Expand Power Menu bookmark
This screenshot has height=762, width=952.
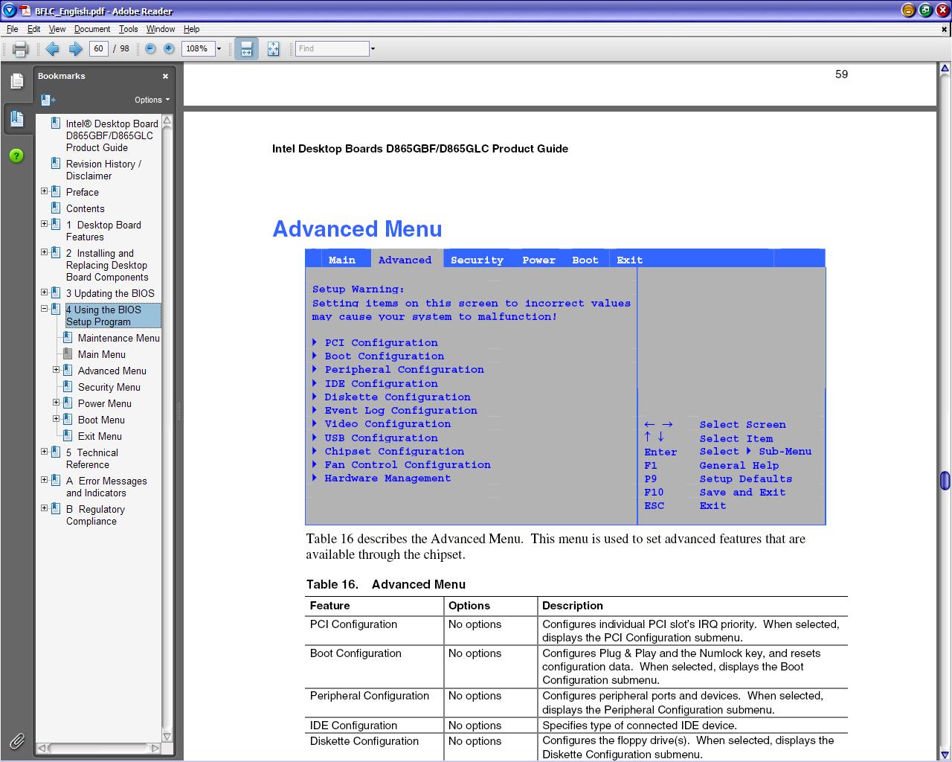point(56,403)
